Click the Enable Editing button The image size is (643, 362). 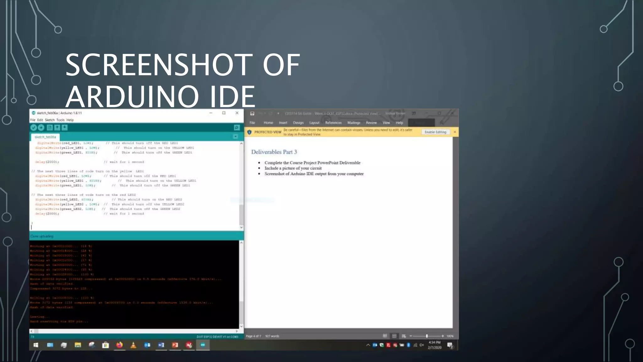coord(435,132)
